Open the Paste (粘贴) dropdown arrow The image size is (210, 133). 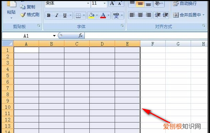tap(11, 18)
